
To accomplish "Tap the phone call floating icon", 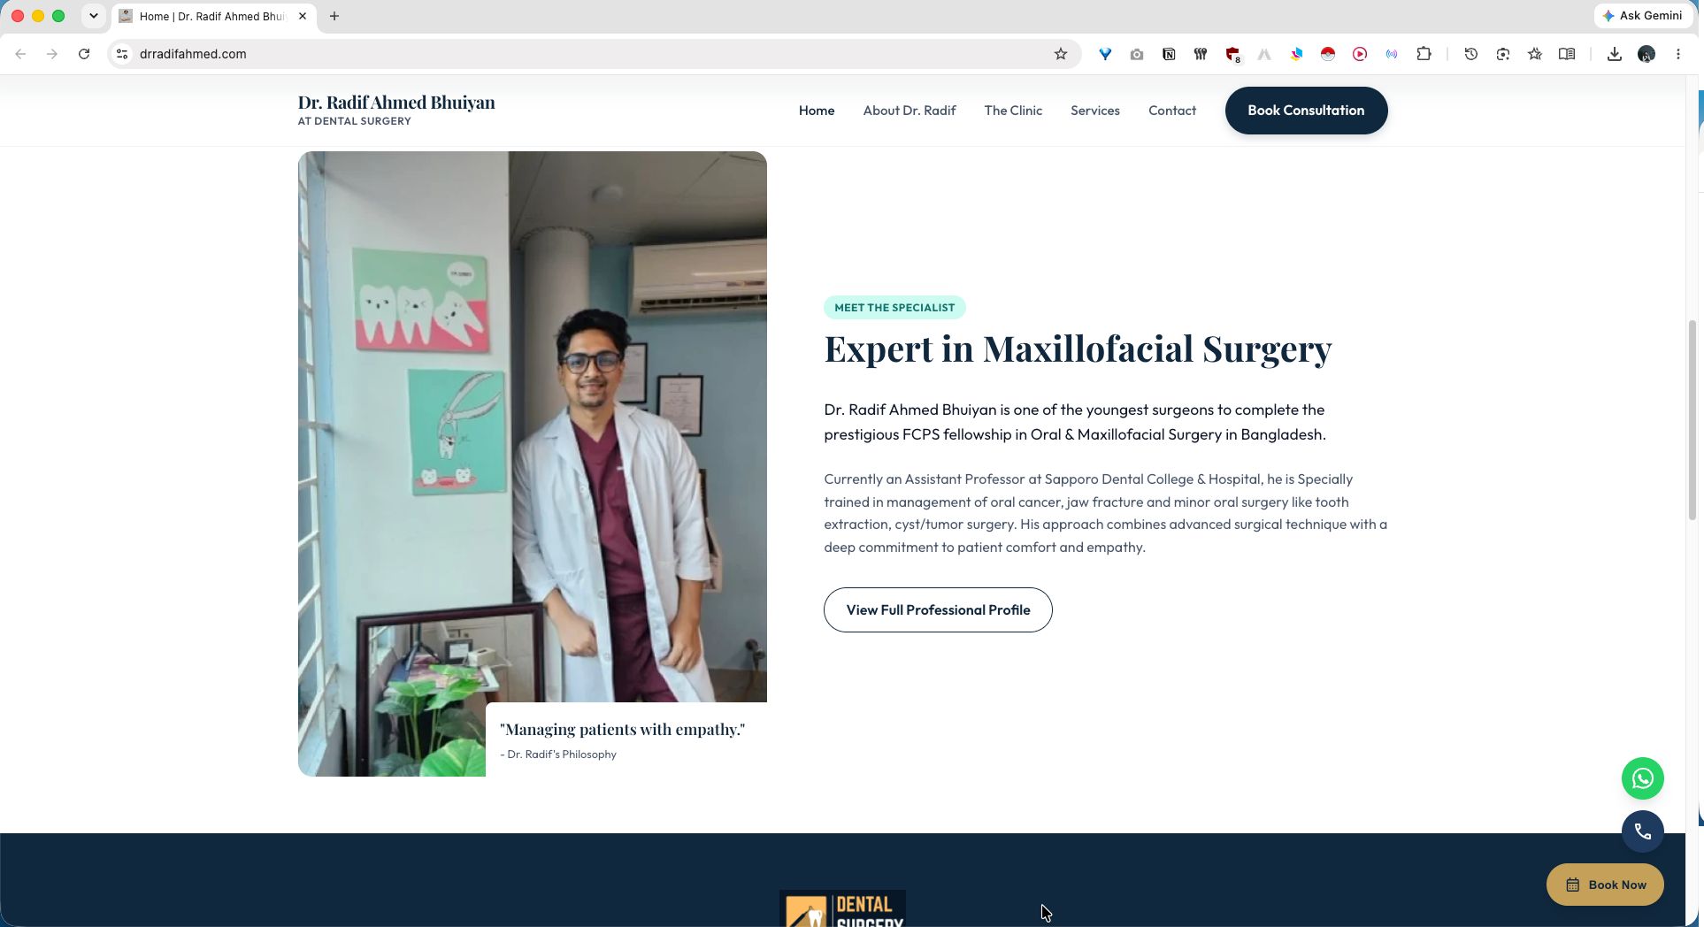I will [x=1642, y=831].
